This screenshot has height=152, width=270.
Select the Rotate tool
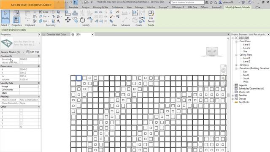point(82,20)
